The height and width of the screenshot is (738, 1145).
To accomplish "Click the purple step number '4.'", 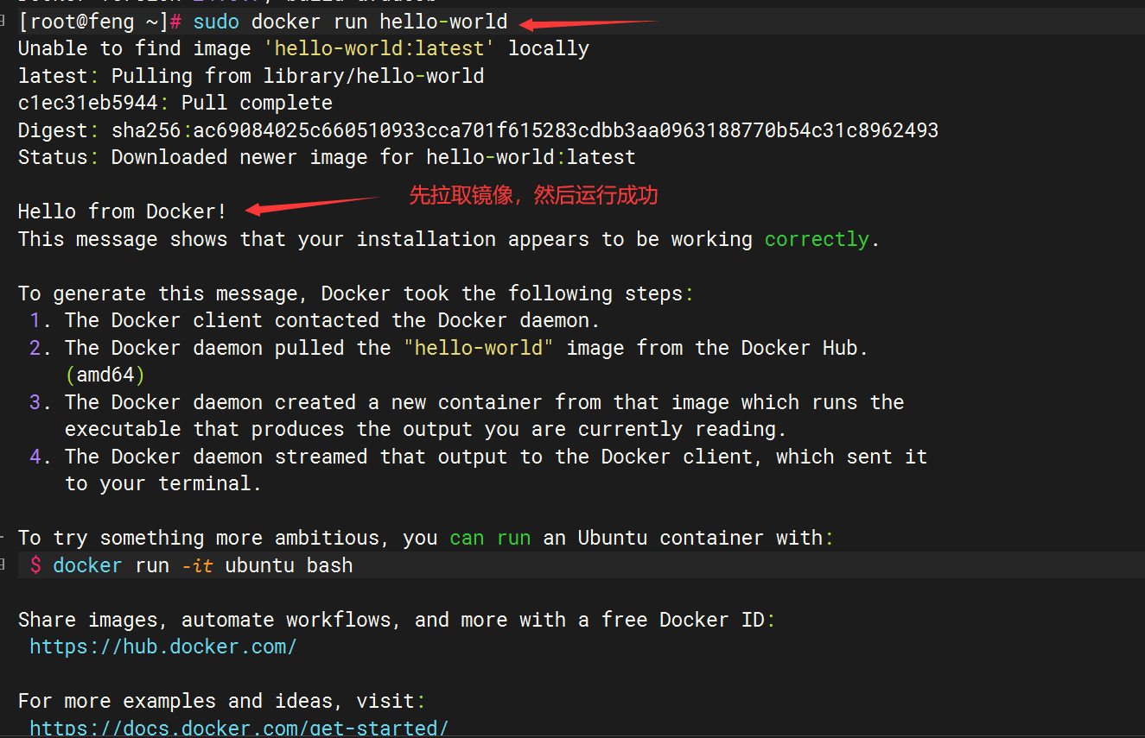I will coord(41,457).
